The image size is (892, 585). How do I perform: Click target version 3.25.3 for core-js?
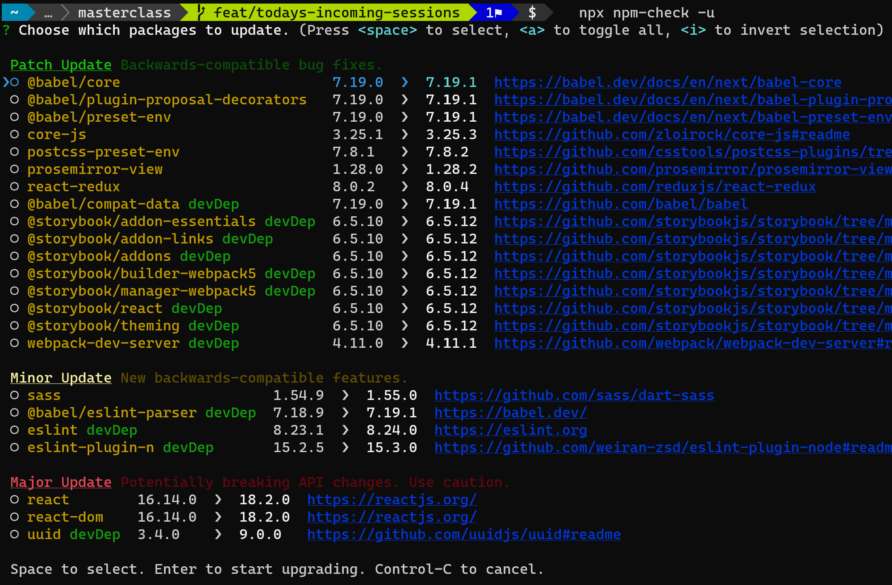click(451, 135)
